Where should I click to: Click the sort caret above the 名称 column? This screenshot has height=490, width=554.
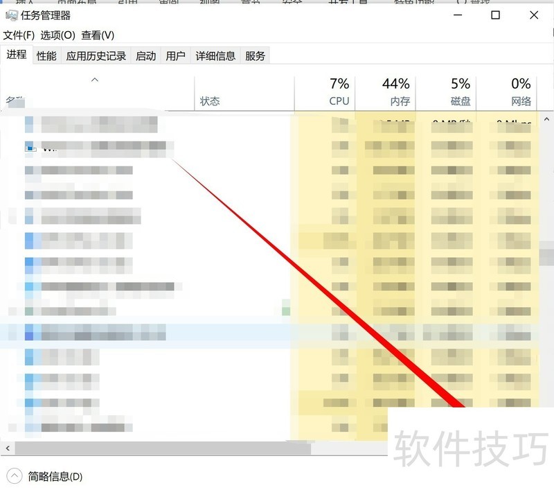96,80
